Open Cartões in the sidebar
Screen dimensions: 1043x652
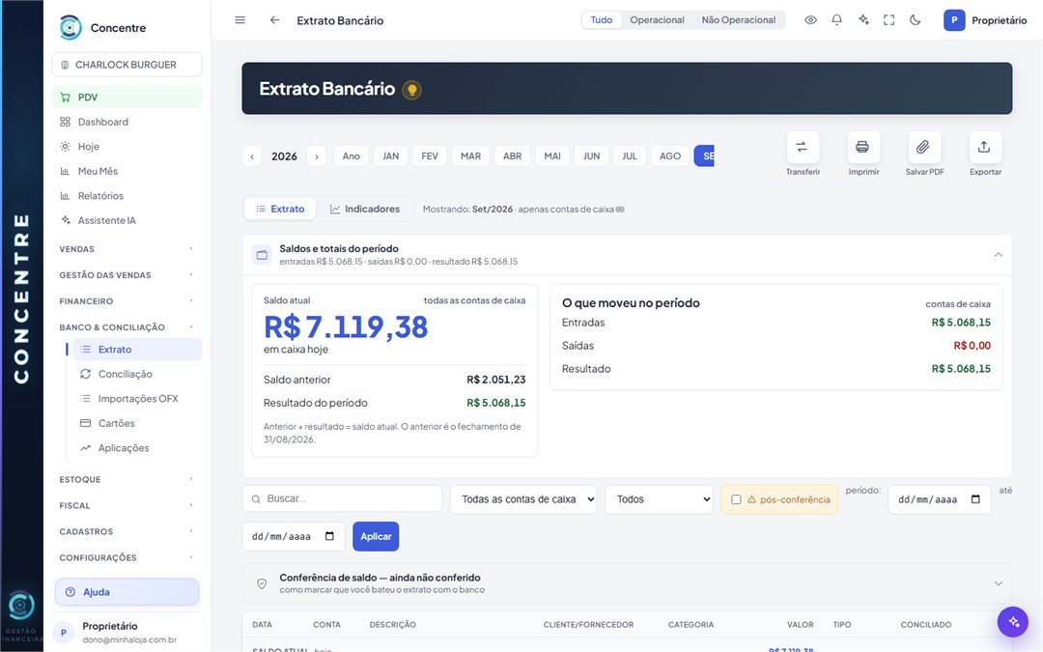(137, 423)
